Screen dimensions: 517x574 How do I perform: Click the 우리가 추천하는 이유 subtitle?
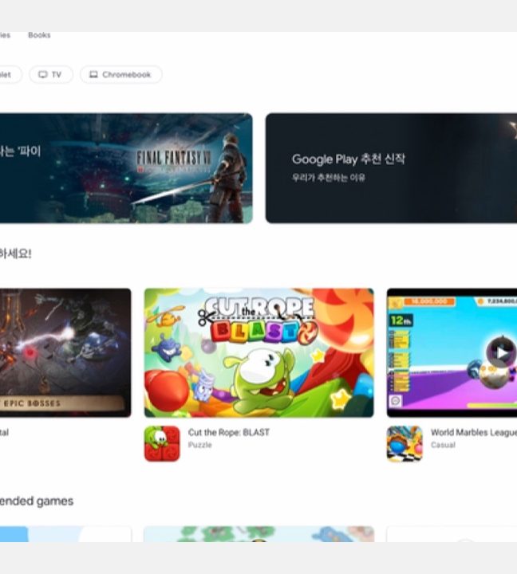click(x=328, y=178)
